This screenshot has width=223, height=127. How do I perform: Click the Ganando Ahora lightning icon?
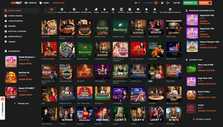coord(187,60)
